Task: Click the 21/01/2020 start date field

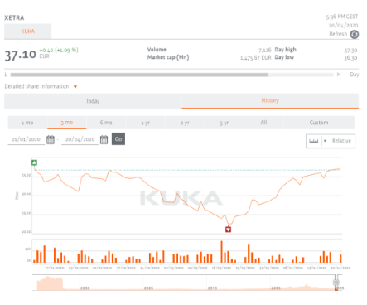Action: click(x=26, y=139)
